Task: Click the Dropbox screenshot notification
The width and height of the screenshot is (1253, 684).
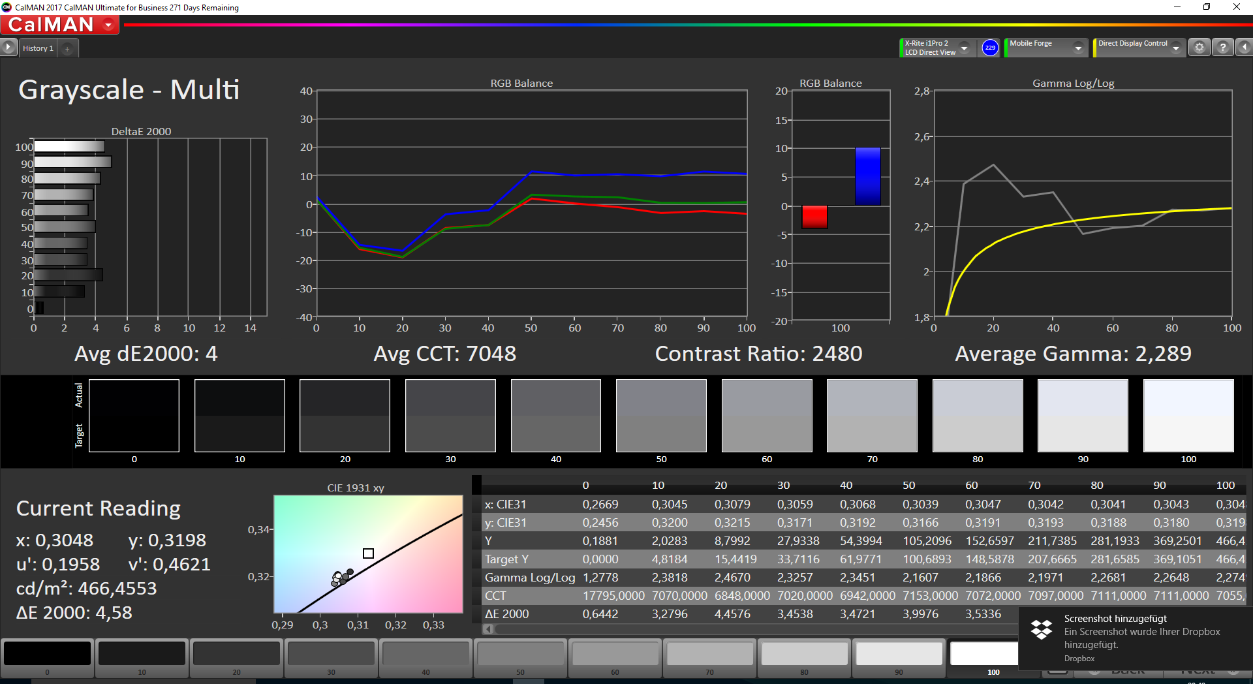Action: tap(1136, 638)
